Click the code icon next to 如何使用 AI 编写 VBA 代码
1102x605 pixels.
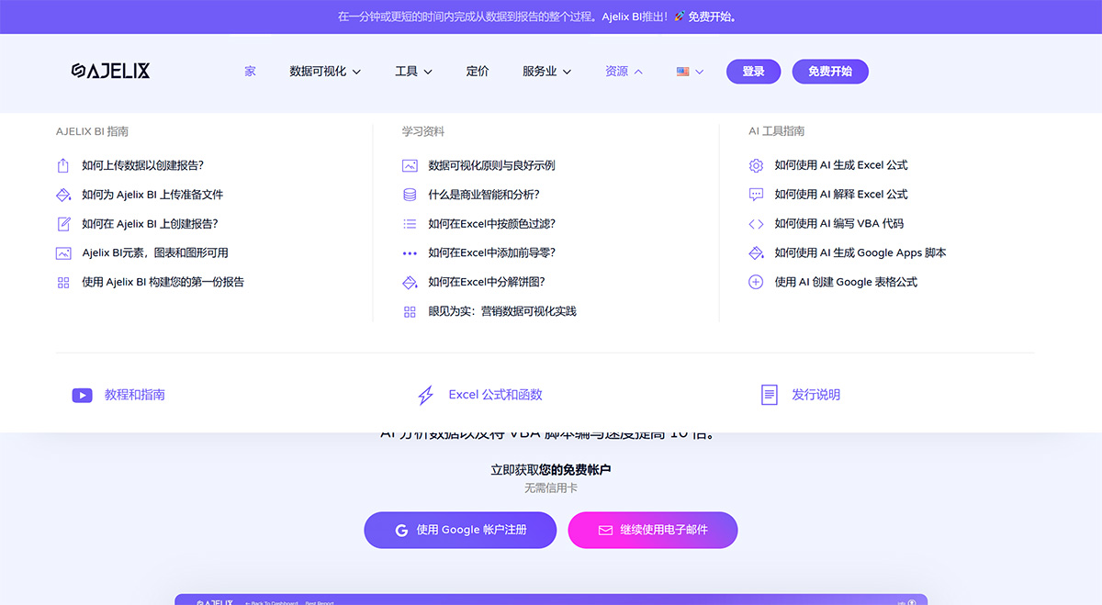[756, 223]
